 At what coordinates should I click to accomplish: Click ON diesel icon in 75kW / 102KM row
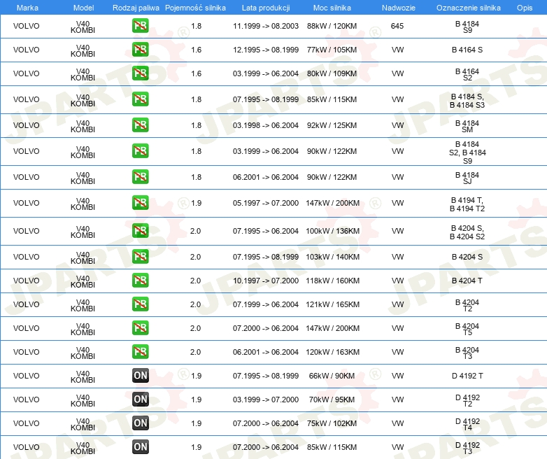pyautogui.click(x=140, y=423)
